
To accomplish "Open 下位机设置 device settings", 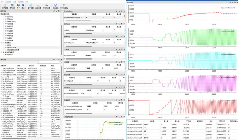I will (46, 6).
